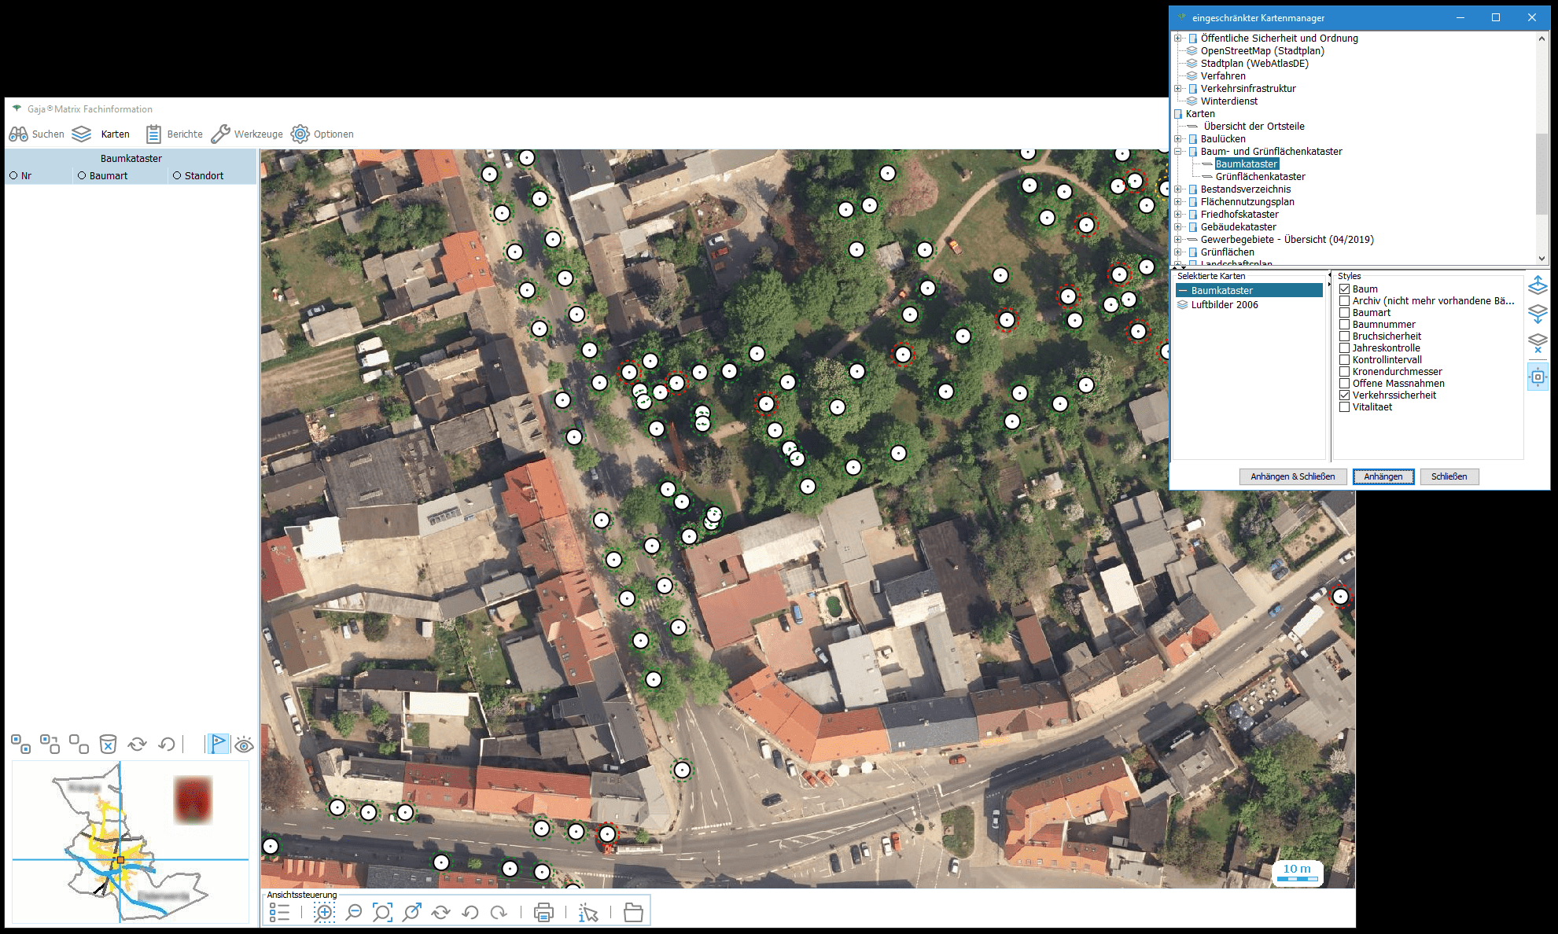Click the printer icon below the map
The image size is (1558, 934).
543,912
